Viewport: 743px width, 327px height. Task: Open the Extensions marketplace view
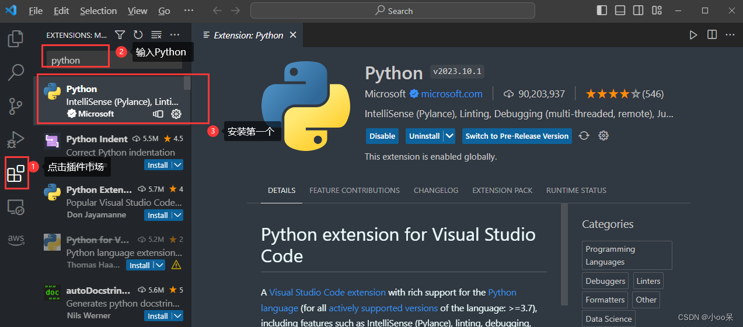[15, 174]
